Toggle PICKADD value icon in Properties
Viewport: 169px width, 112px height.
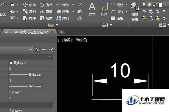point(37,49)
